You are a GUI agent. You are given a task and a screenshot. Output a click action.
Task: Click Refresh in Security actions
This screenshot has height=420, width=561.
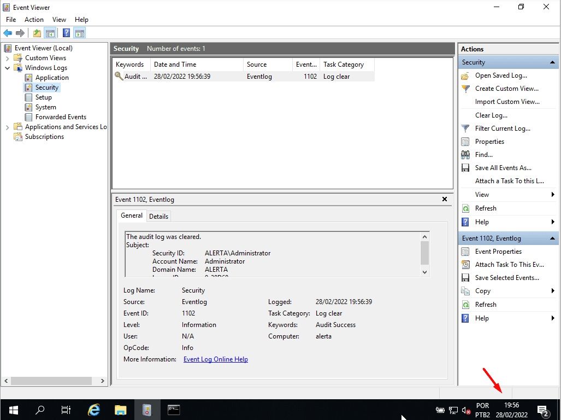point(486,208)
